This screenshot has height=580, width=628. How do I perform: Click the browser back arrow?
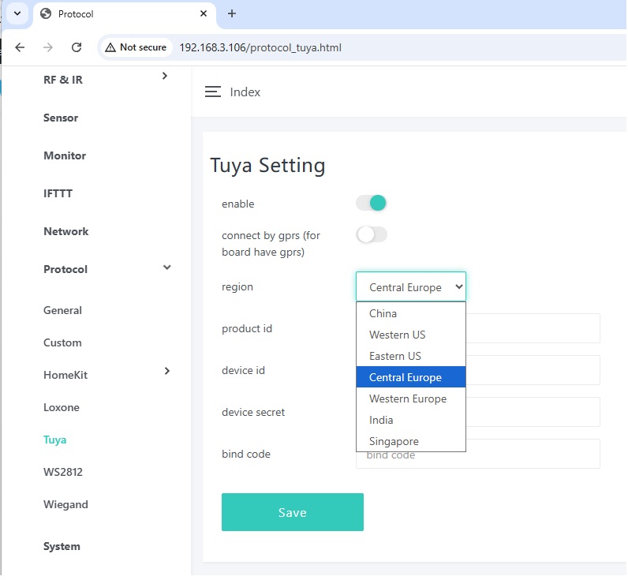20,47
